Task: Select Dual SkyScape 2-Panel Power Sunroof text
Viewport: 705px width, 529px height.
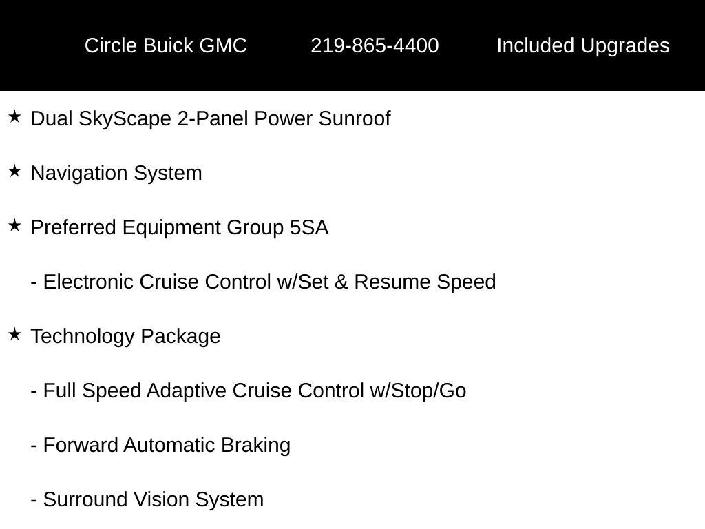Action: tap(211, 118)
